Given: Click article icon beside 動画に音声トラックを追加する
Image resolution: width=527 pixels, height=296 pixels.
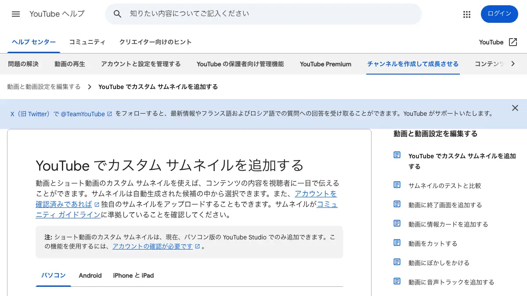Looking at the screenshot, I should click(x=397, y=282).
